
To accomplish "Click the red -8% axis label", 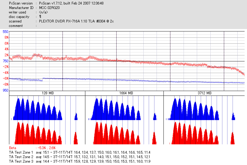I will point(5,84).
